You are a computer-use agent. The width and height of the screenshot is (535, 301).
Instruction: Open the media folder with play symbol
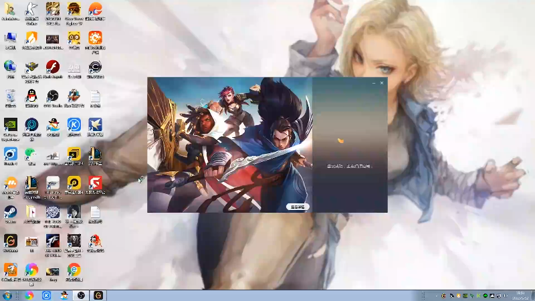[31, 212]
